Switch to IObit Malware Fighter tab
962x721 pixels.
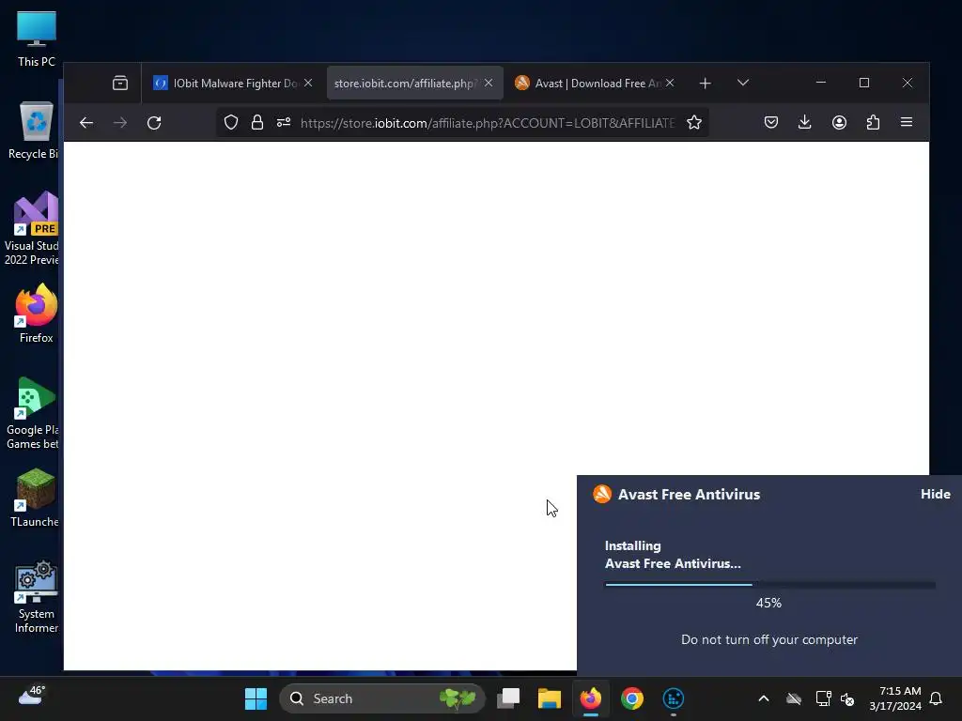(233, 83)
